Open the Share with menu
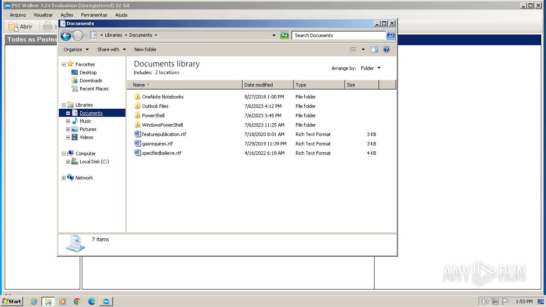Viewport: 546px width, 307px height. 111,49
